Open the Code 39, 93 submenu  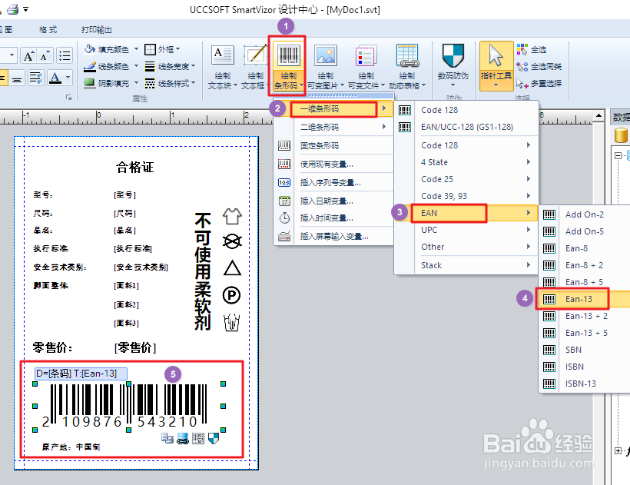pos(466,196)
